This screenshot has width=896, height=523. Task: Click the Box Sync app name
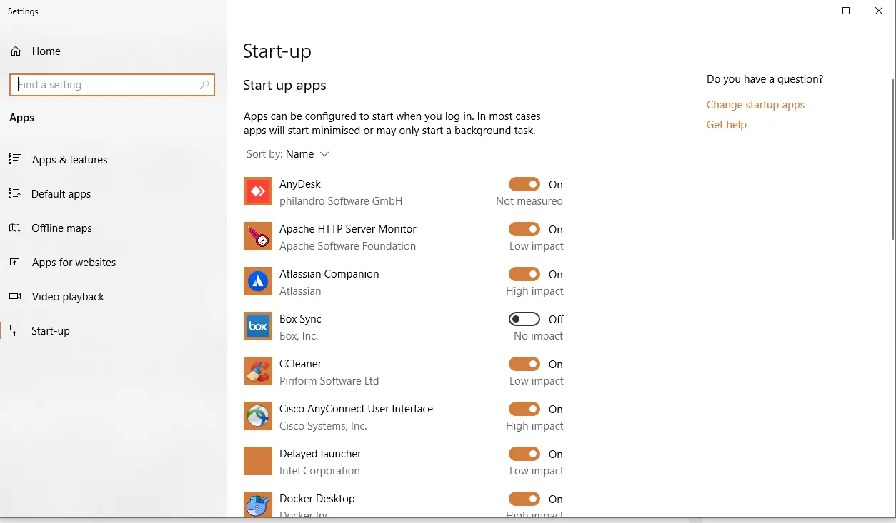click(300, 319)
